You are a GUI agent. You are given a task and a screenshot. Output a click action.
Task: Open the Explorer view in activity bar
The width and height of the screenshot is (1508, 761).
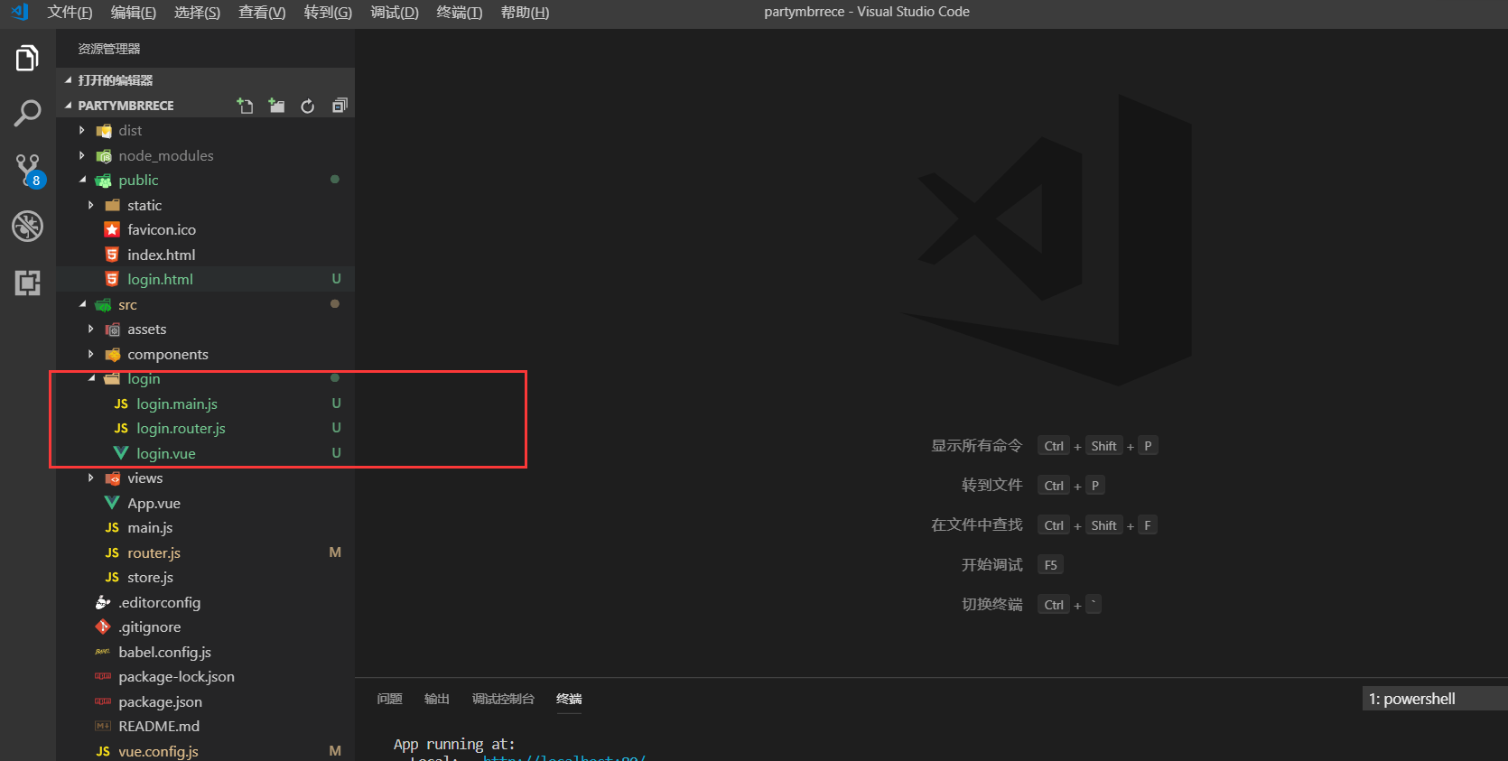pos(27,59)
